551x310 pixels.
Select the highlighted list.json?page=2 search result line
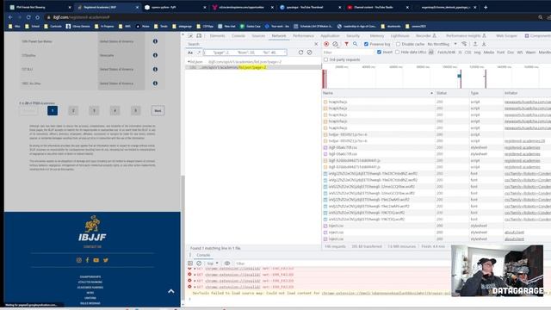click(253, 67)
